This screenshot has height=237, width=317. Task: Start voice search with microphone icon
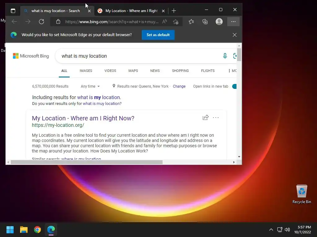point(225,56)
